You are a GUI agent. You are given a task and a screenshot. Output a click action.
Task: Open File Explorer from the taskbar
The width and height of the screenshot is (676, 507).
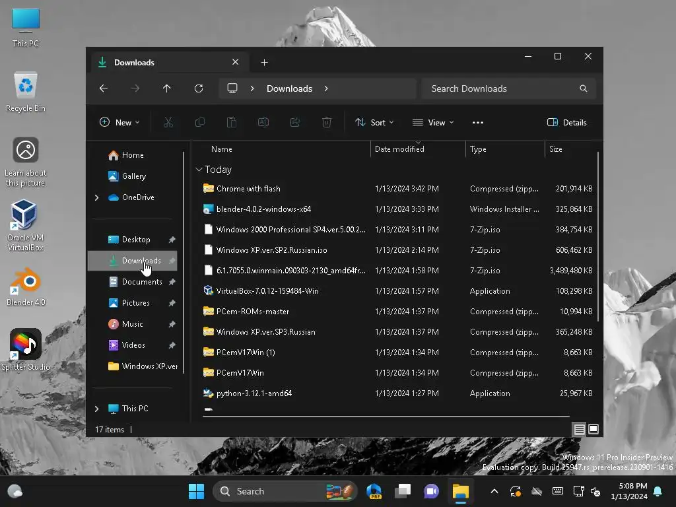point(460,491)
